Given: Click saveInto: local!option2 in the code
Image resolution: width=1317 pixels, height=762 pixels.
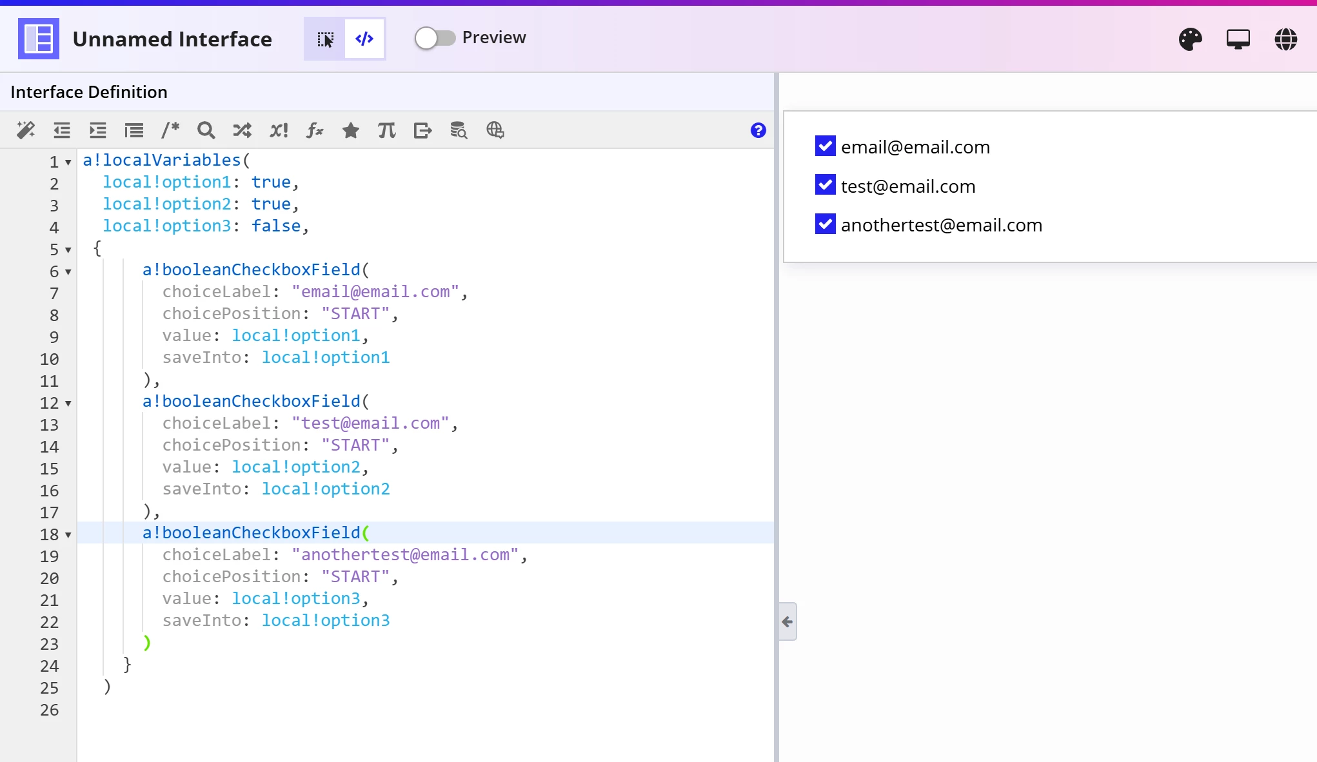Looking at the screenshot, I should click(x=276, y=489).
